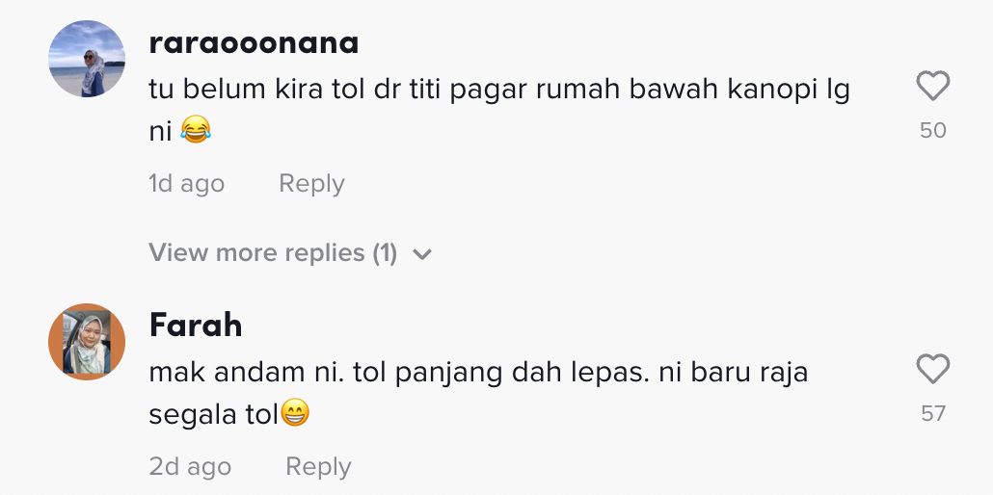993x495 pixels.
Task: Click "View more replies (1)"
Action: pos(273,253)
